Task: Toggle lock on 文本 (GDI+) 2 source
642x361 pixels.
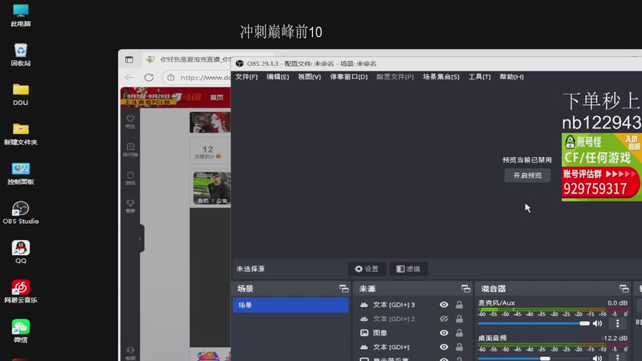Action: coord(459,318)
